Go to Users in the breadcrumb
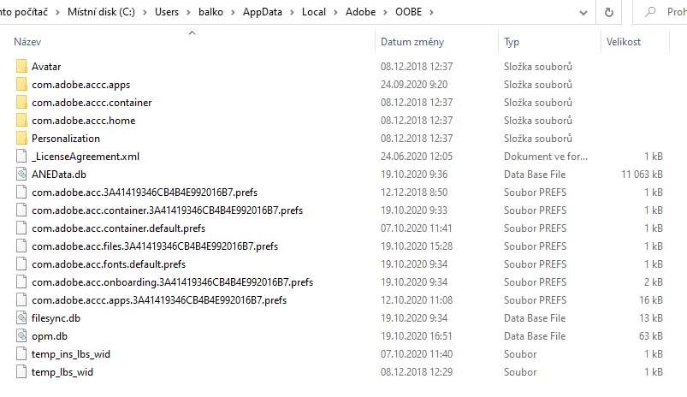 pyautogui.click(x=167, y=12)
